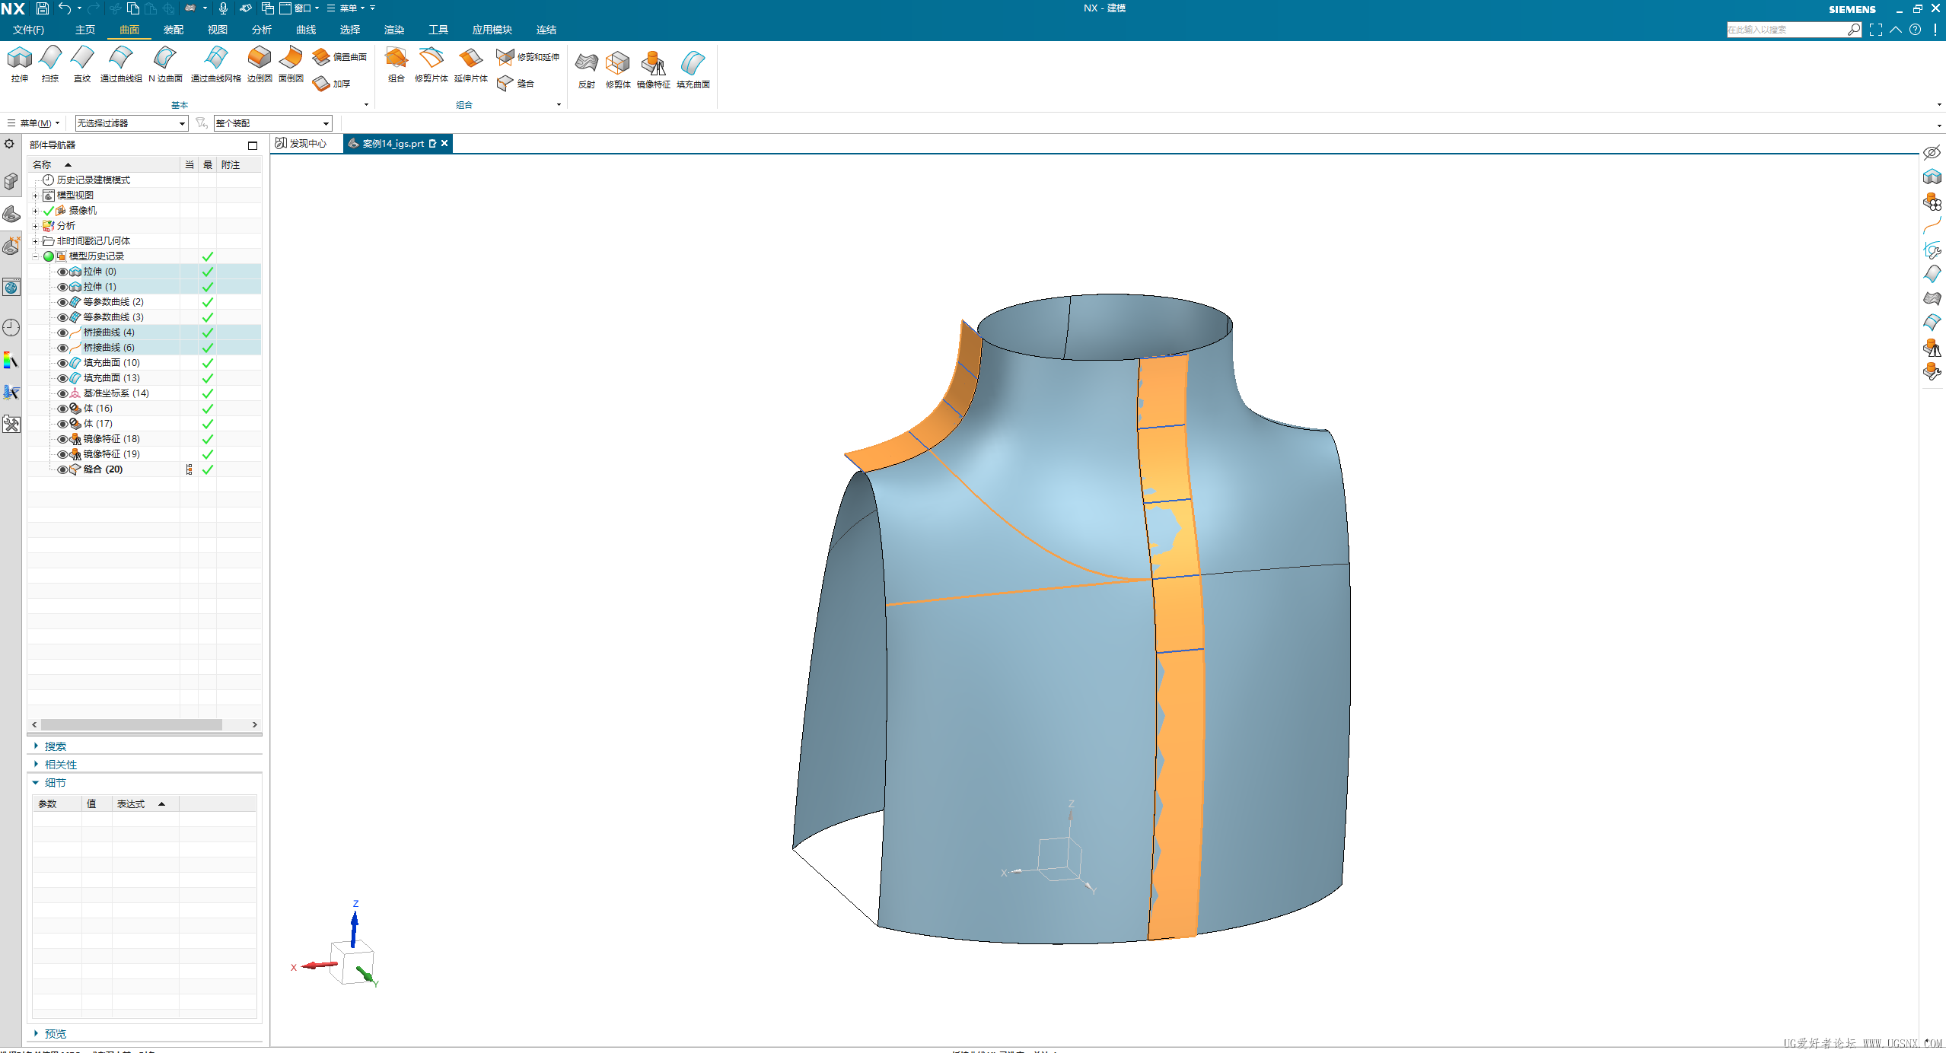Expand the 基本 group options arrow
This screenshot has height=1053, width=1946.
(367, 105)
